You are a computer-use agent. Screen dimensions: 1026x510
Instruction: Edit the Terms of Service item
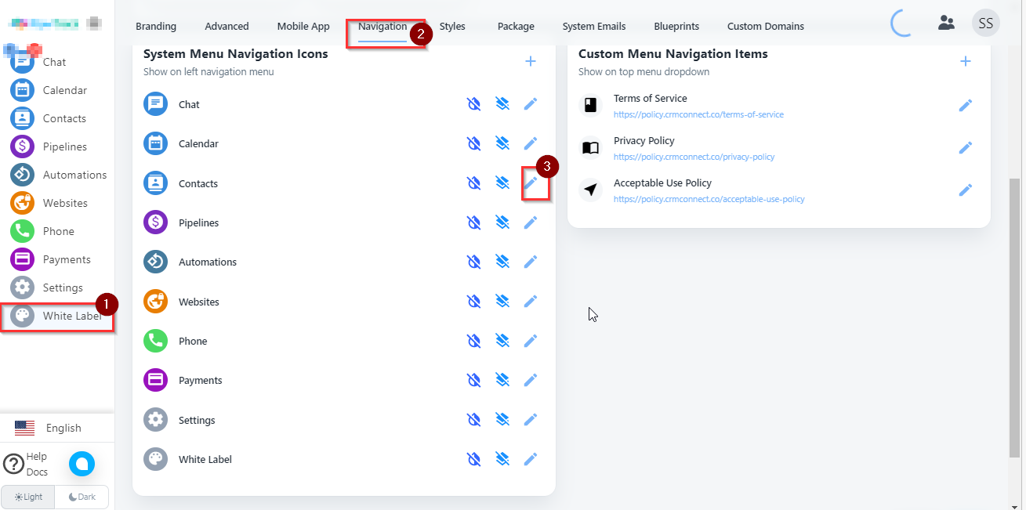966,105
